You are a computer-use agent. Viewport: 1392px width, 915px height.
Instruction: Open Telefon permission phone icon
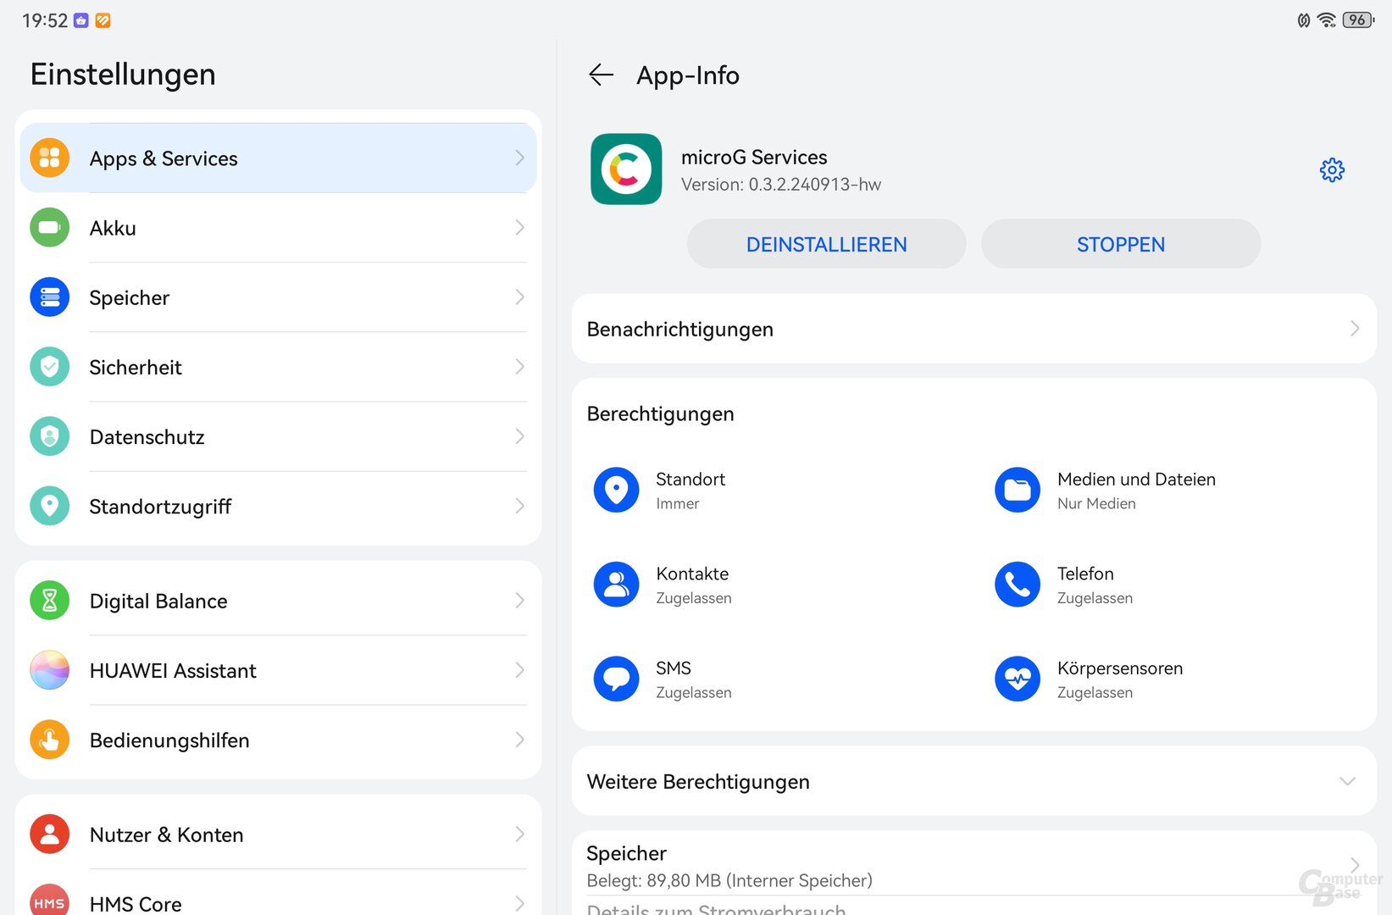pos(1018,585)
